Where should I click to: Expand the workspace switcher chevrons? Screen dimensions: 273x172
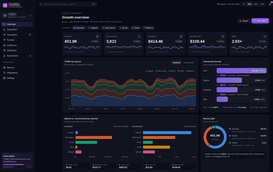coord(31,15)
